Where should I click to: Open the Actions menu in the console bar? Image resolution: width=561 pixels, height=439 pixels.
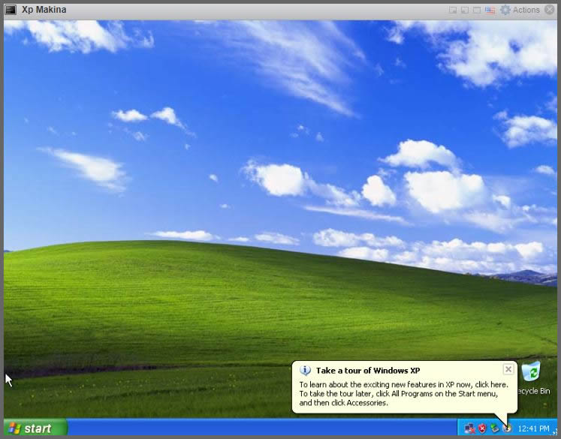526,10
